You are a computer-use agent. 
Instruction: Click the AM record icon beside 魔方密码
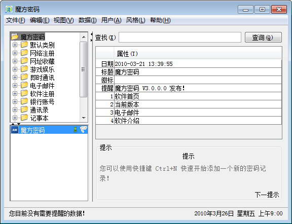click(x=15, y=130)
